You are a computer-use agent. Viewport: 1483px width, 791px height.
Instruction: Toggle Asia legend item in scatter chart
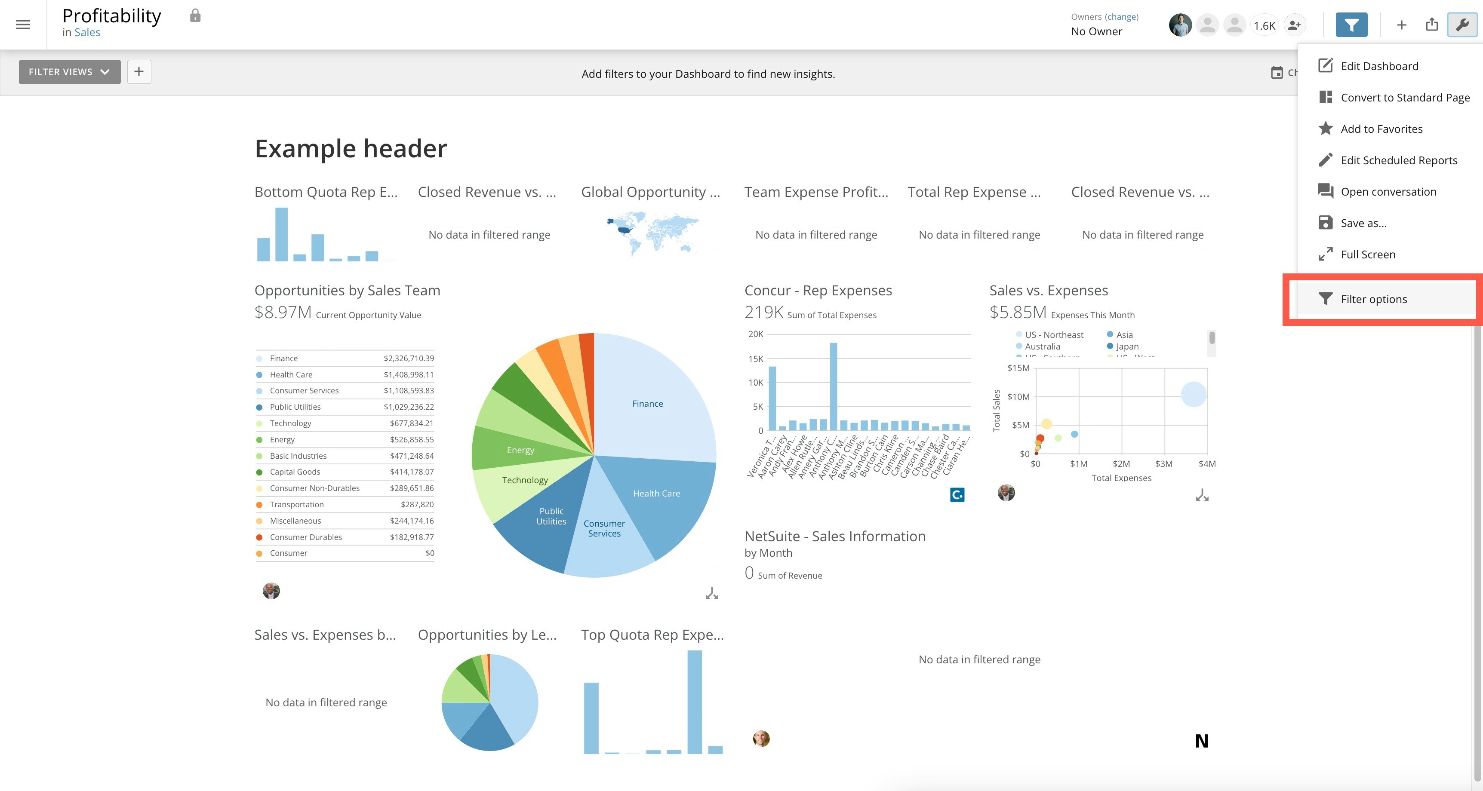(x=1123, y=335)
